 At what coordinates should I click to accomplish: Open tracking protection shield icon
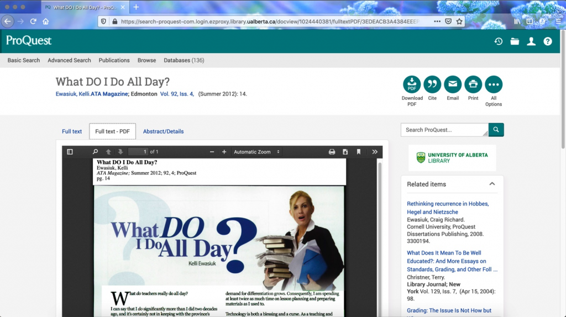[103, 22]
